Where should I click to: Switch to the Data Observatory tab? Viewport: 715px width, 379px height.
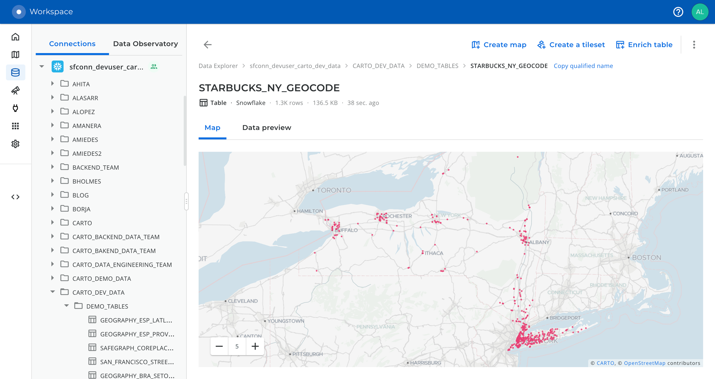[x=145, y=44]
